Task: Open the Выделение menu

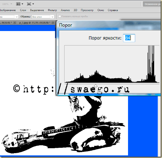Action: point(37,10)
